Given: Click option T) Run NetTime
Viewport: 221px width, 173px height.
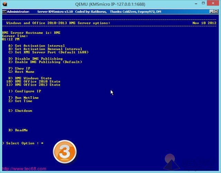Looking at the screenshot, I should (23, 98).
